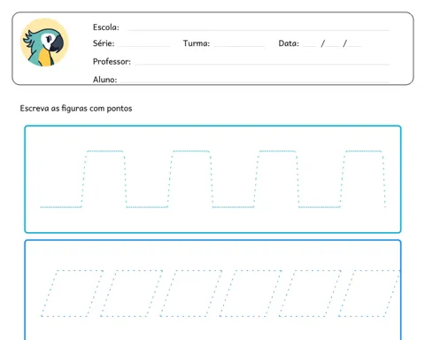Click the fifth dotted parallelogram

310,293
